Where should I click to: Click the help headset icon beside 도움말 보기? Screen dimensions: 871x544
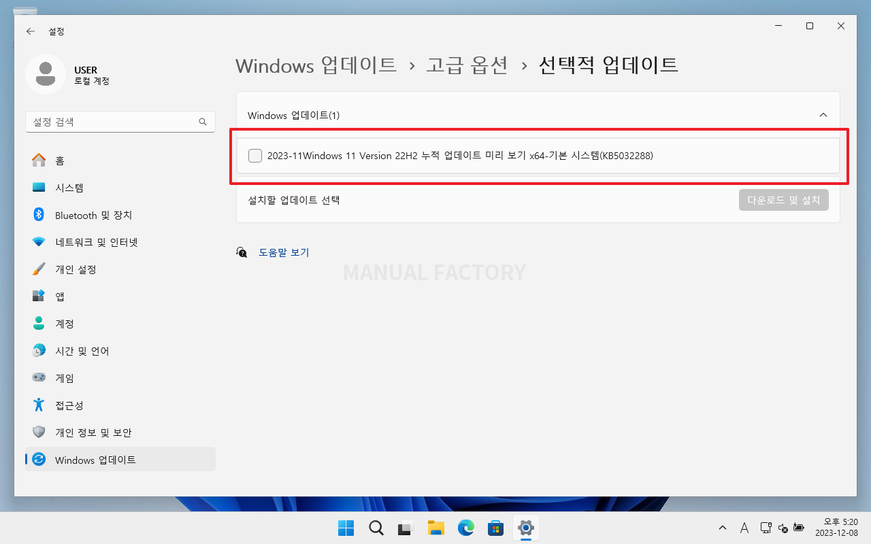tap(242, 252)
